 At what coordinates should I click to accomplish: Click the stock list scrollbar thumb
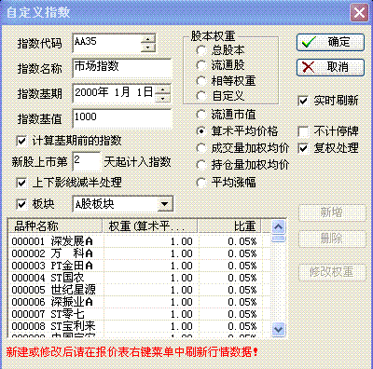point(279,239)
